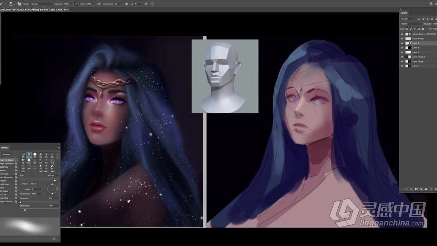Filter layers by pixel layers icon

(x=419, y=19)
